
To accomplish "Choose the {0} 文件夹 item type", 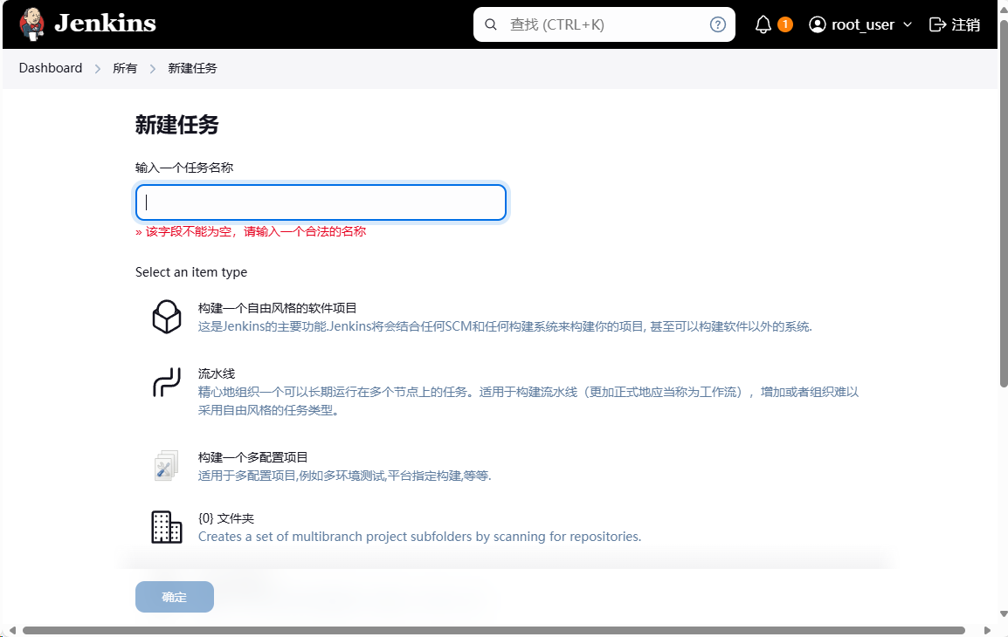I will pyautogui.click(x=225, y=518).
